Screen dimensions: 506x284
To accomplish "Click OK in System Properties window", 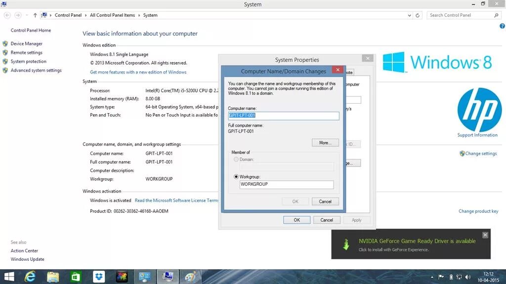I will tap(297, 220).
